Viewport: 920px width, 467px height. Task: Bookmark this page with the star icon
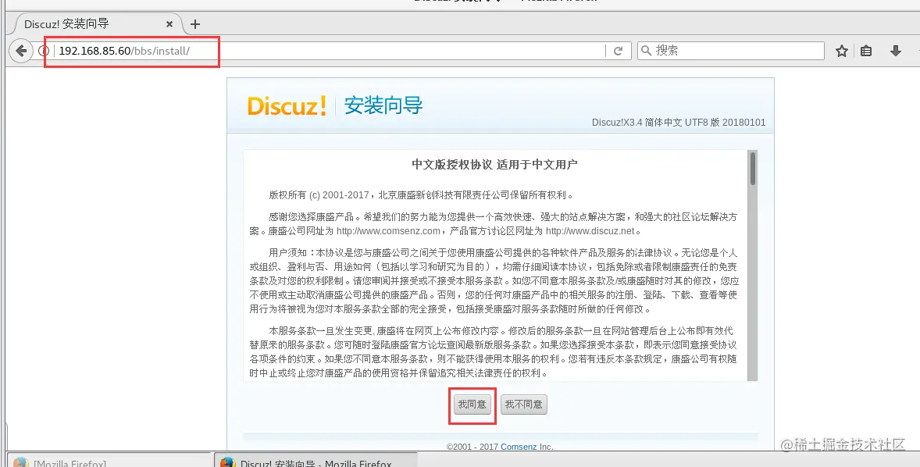click(841, 50)
